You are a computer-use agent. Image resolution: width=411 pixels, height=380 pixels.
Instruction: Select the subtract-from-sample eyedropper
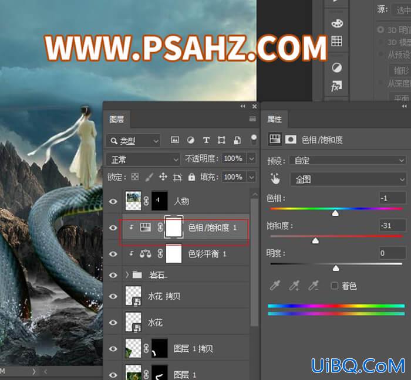(x=313, y=286)
